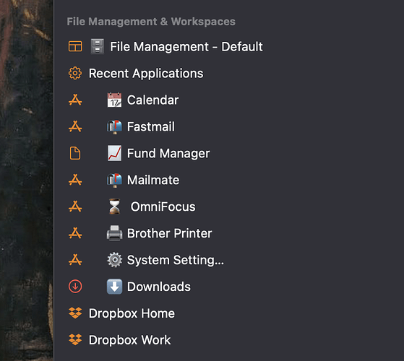404x361 pixels.
Task: Open Dropbox Work folder
Action: pyautogui.click(x=129, y=340)
